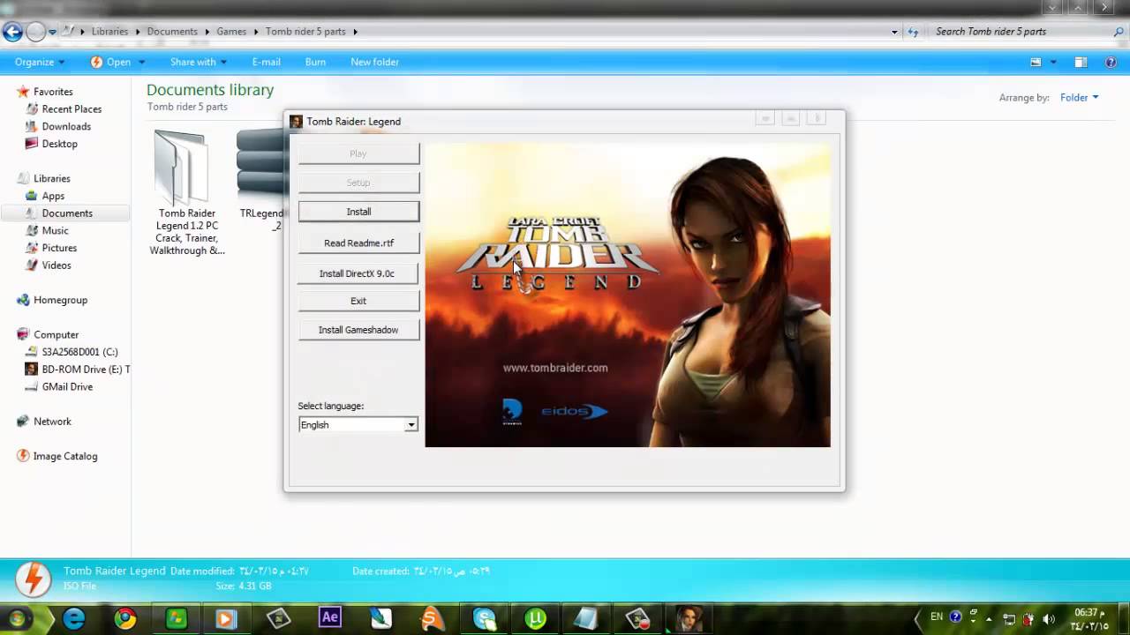Open Skype from the taskbar
Viewport: 1130px width, 635px height.
pos(484,619)
